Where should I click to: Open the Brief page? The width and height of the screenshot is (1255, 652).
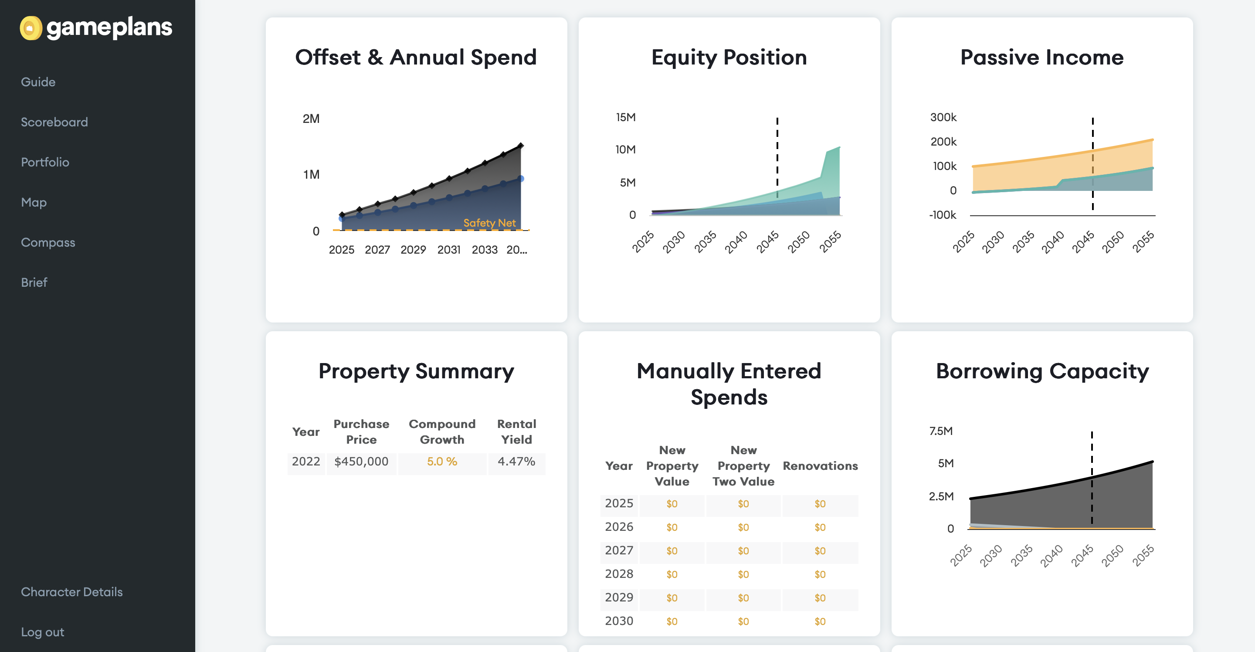(x=34, y=282)
